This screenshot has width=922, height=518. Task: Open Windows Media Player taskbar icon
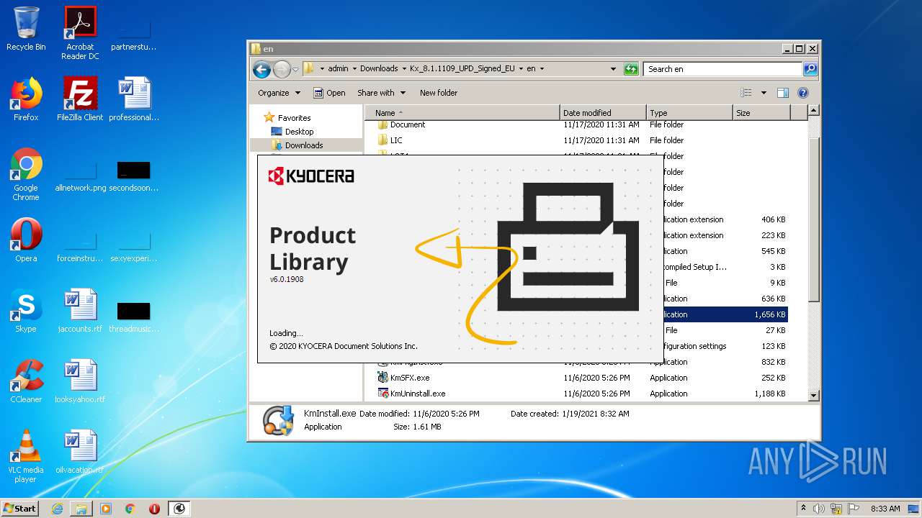106,509
